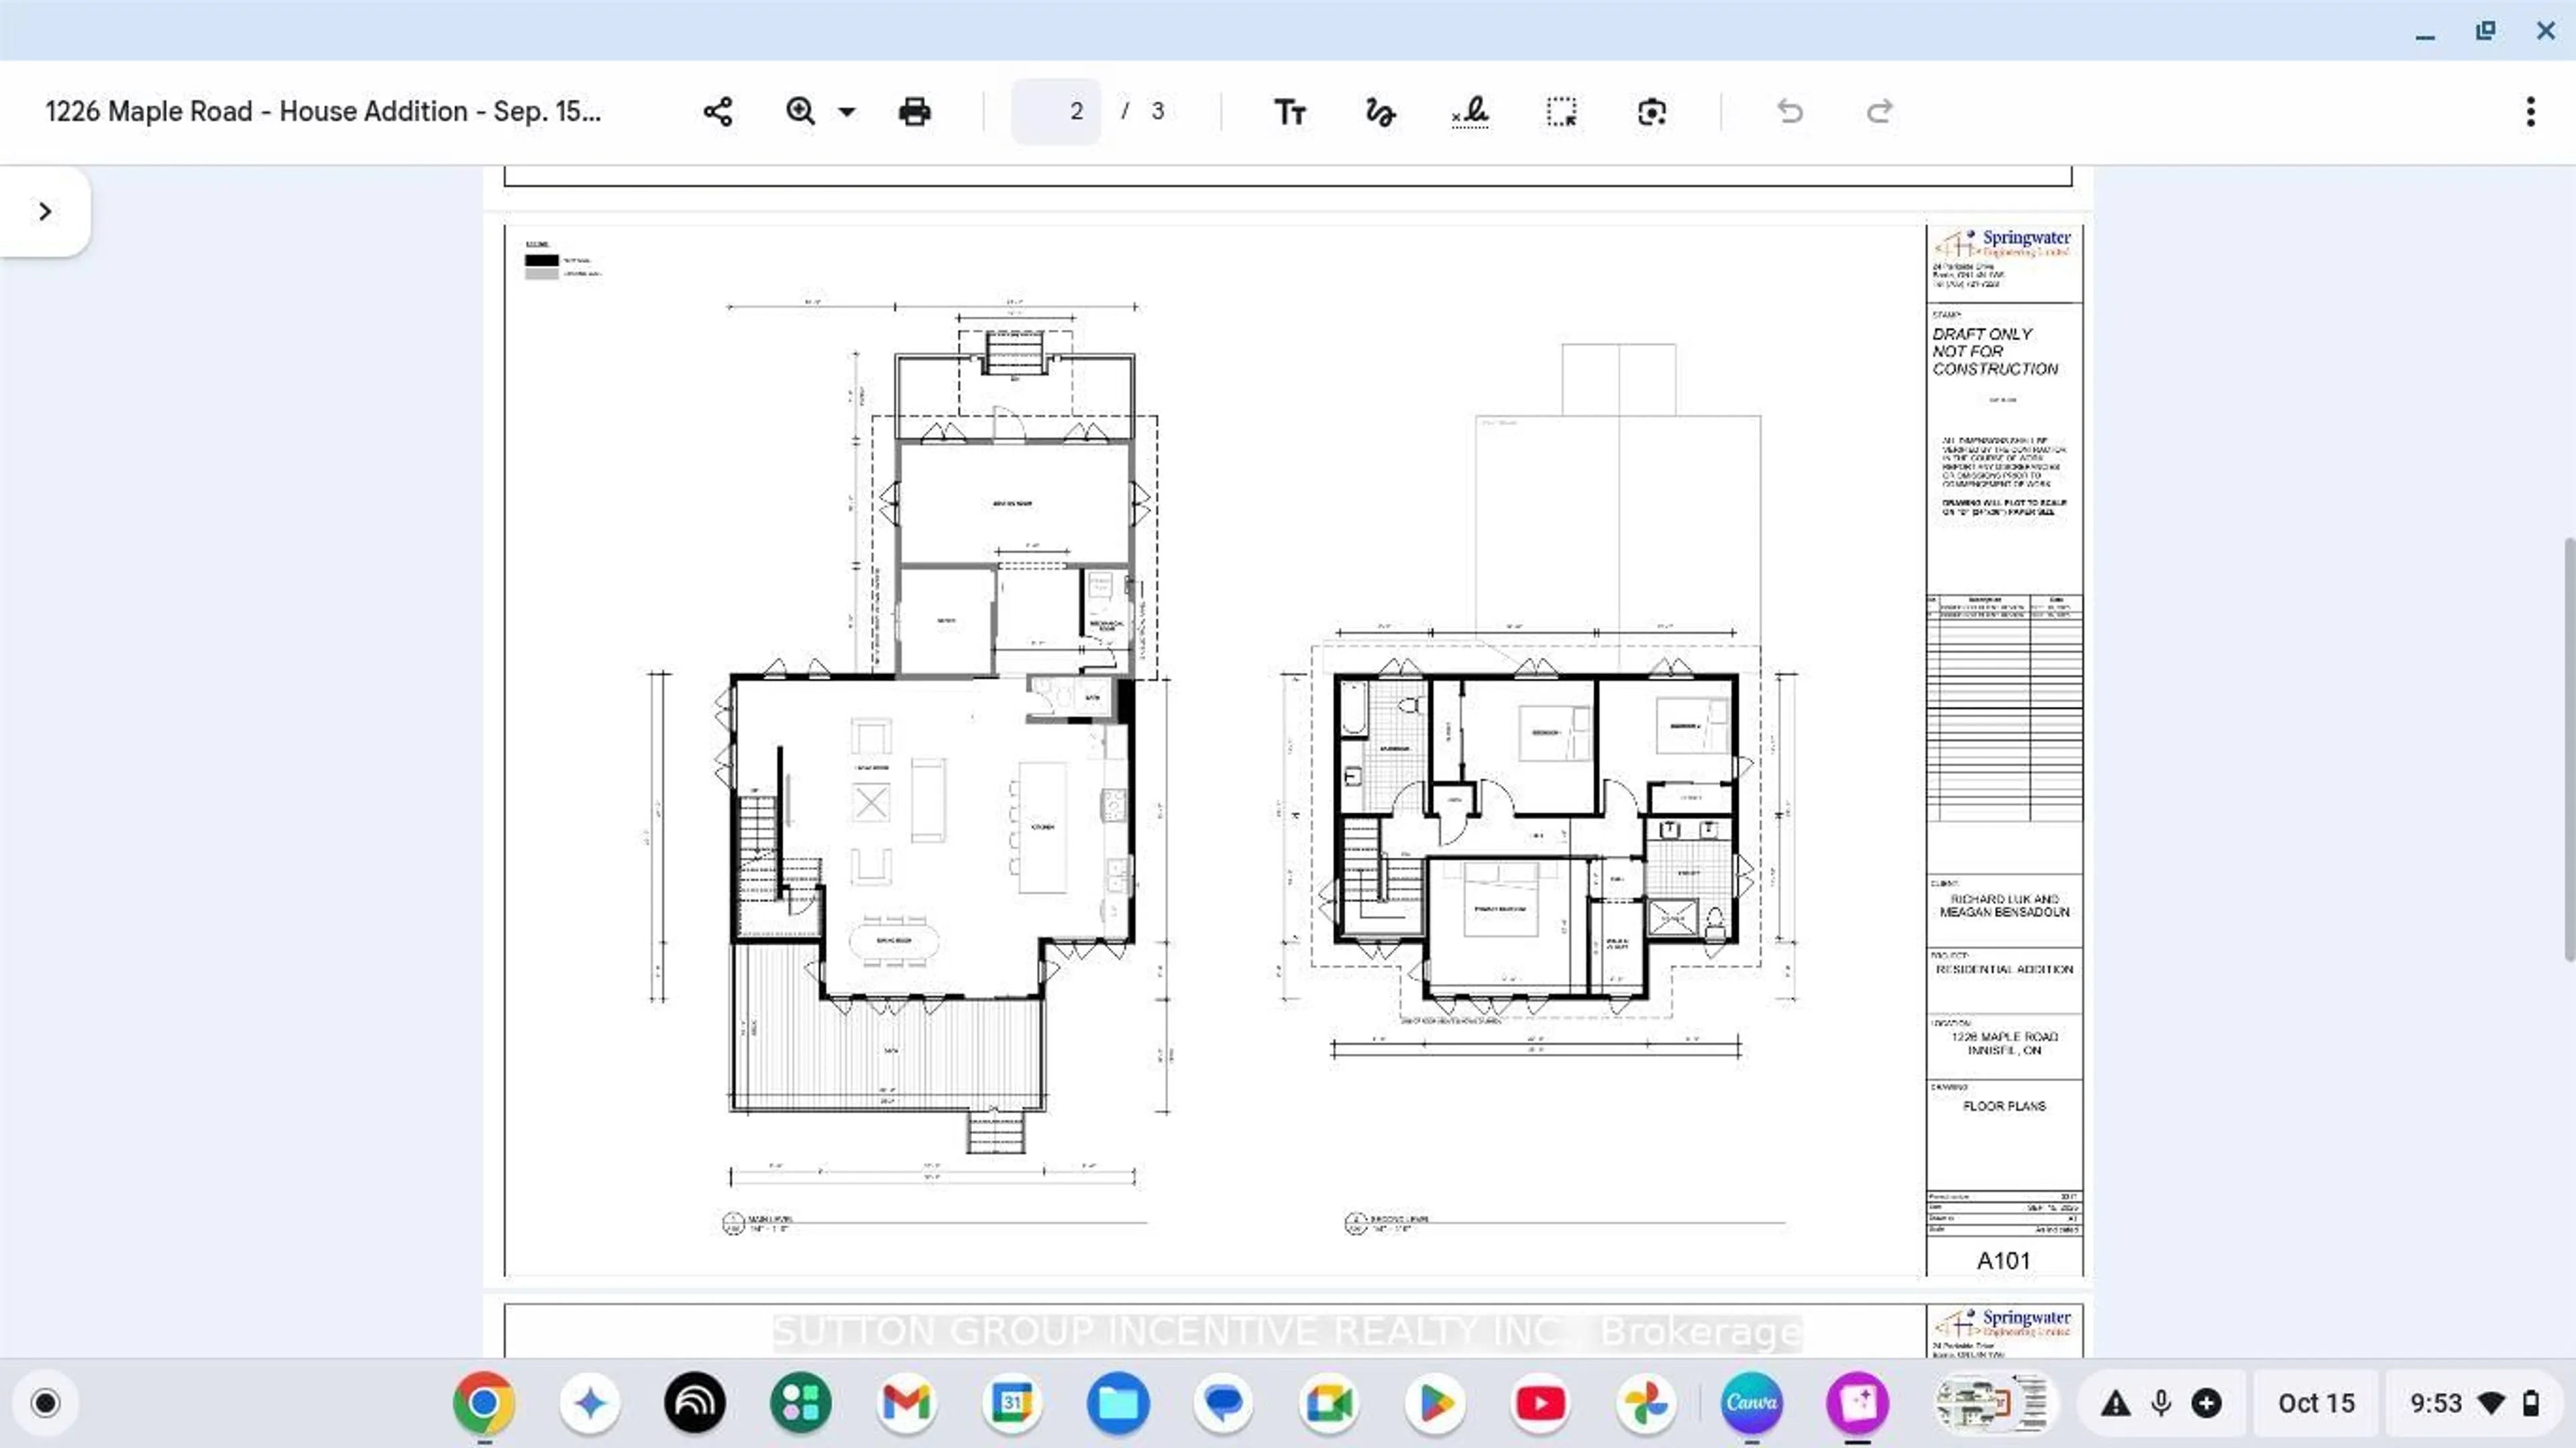Select the freehand draw tool
This screenshot has width=2576, height=1448.
1380,111
